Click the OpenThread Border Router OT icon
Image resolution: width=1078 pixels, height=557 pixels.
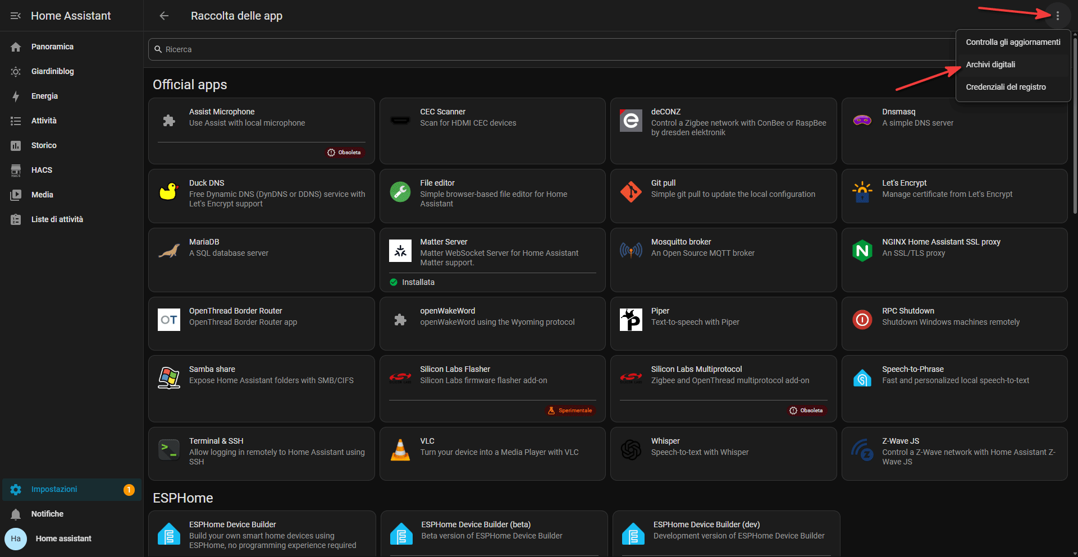[x=169, y=320]
